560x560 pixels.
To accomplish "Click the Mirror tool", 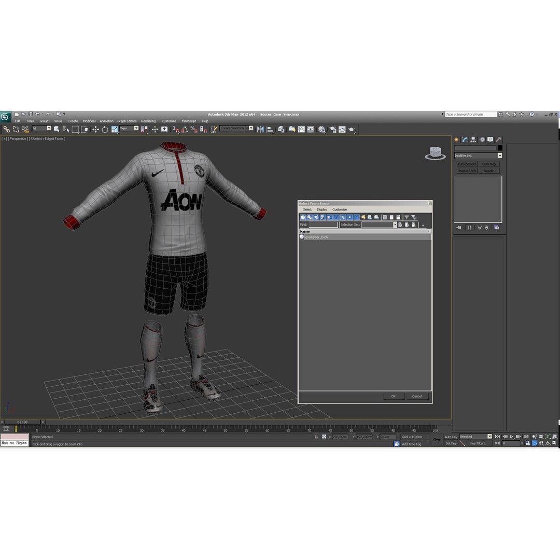I will [x=260, y=129].
